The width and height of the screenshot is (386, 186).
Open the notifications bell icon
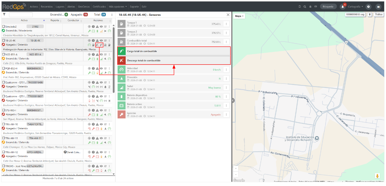tap(343, 7)
